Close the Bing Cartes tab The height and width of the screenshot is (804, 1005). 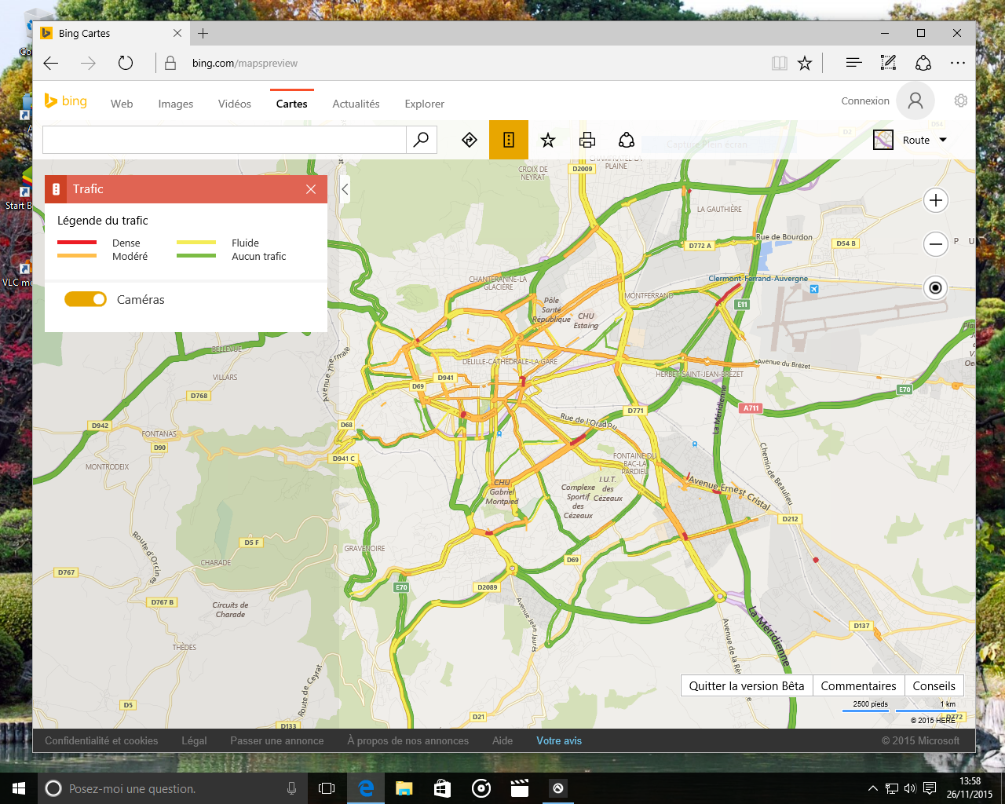pos(177,33)
